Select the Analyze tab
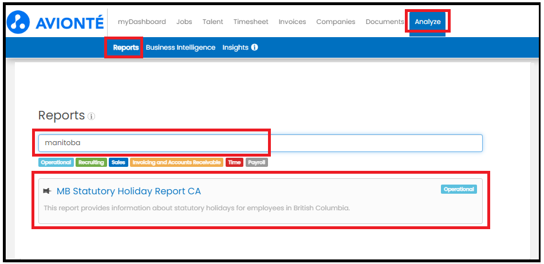 427,22
